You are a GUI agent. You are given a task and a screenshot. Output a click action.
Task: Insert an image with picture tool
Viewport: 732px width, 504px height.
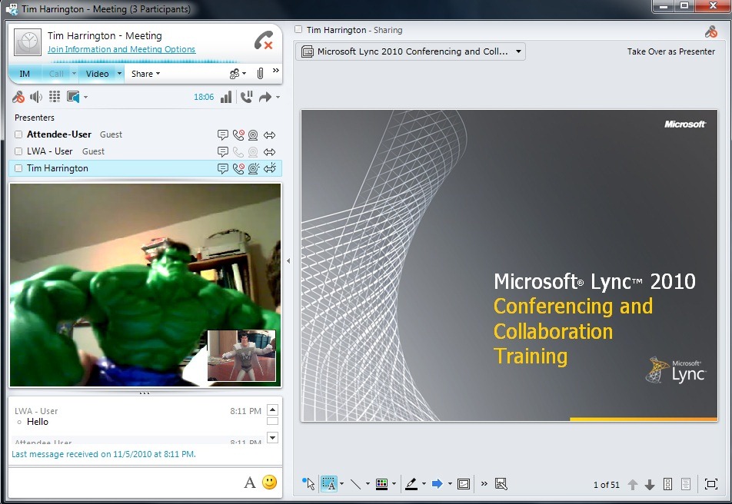pyautogui.click(x=464, y=484)
